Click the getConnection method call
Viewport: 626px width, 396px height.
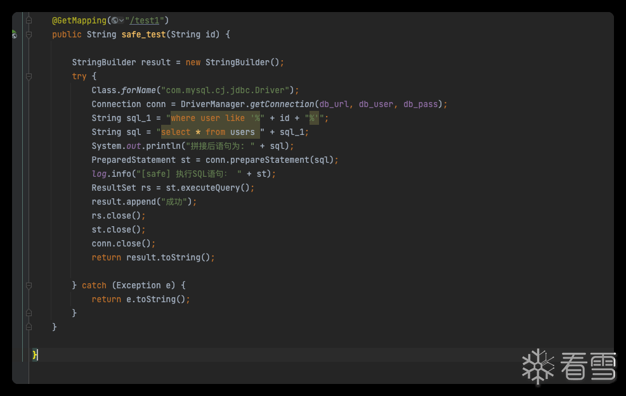click(280, 105)
